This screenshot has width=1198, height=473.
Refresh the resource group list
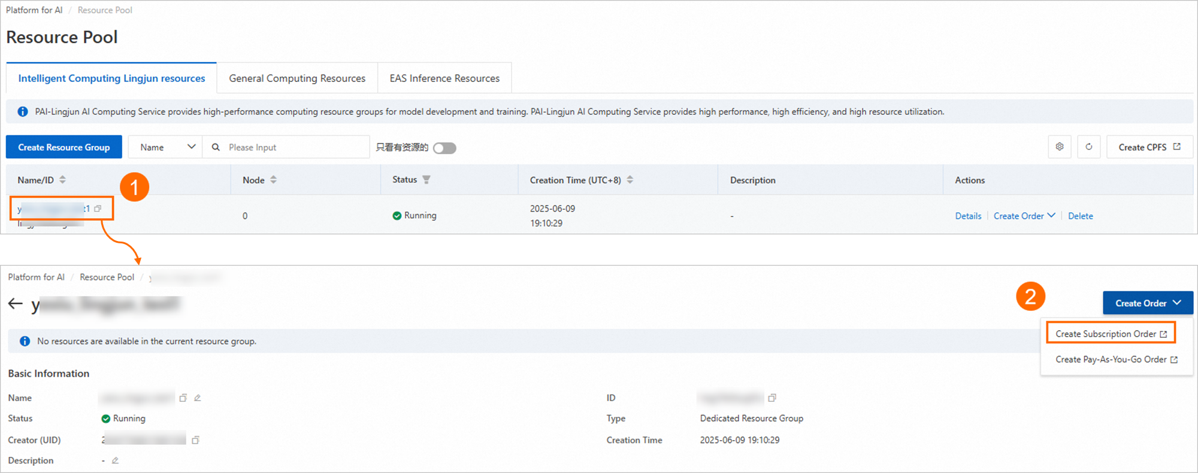click(x=1089, y=147)
